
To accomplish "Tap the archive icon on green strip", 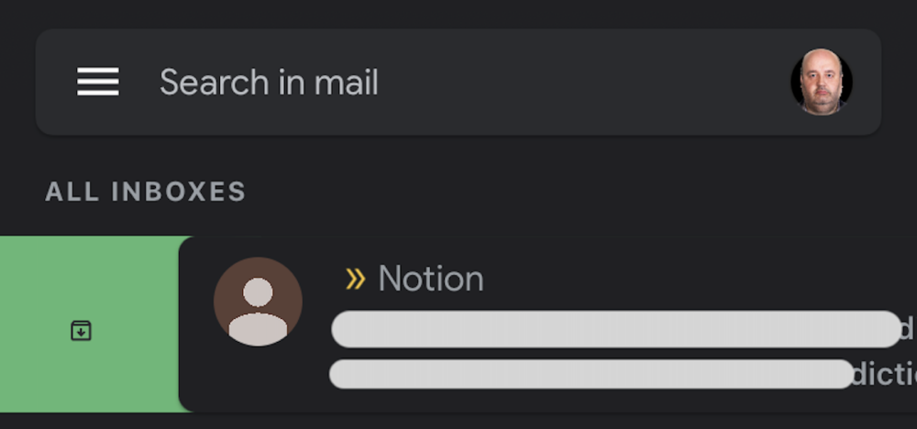I will (x=81, y=330).
